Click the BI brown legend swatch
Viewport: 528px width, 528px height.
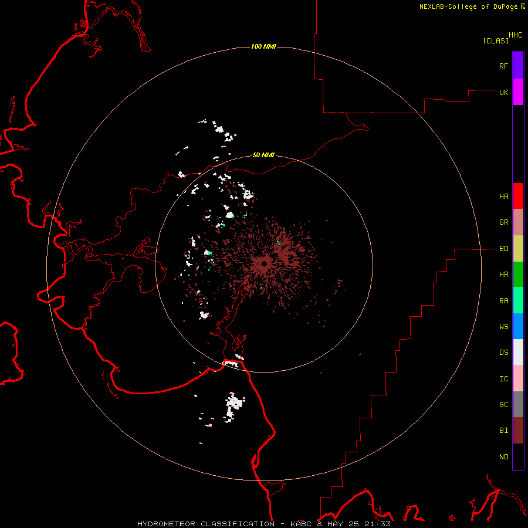pos(518,431)
